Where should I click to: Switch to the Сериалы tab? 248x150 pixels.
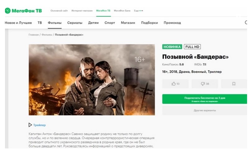[75, 23]
